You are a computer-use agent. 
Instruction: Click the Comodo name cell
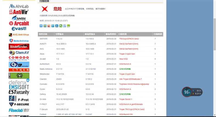point(43,84)
